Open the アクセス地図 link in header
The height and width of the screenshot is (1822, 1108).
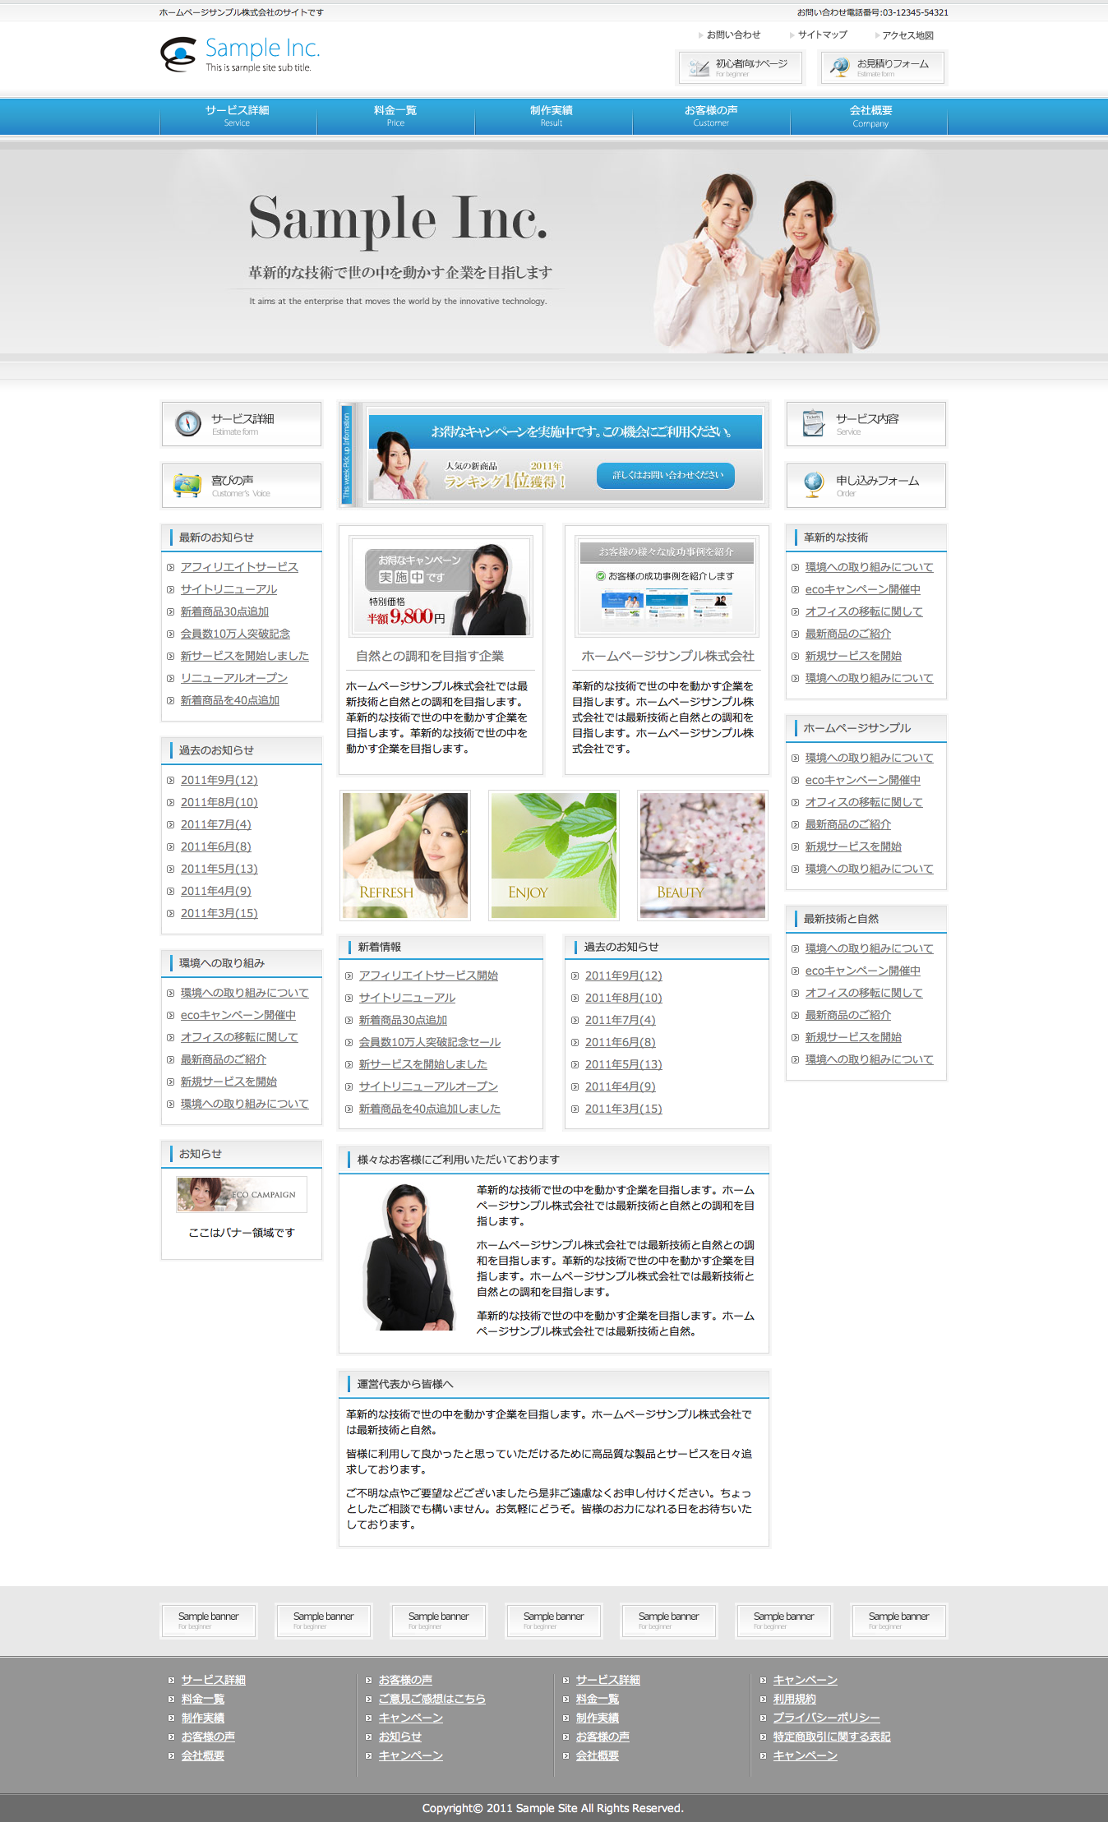pos(907,35)
